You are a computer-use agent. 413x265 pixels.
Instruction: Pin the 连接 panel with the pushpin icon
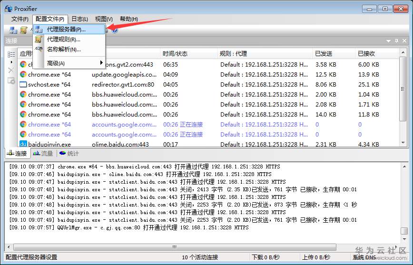click(397, 41)
